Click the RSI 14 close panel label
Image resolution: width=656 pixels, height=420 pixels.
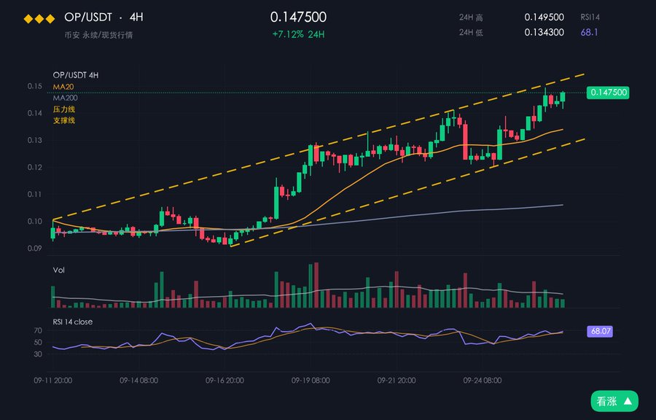(x=73, y=322)
